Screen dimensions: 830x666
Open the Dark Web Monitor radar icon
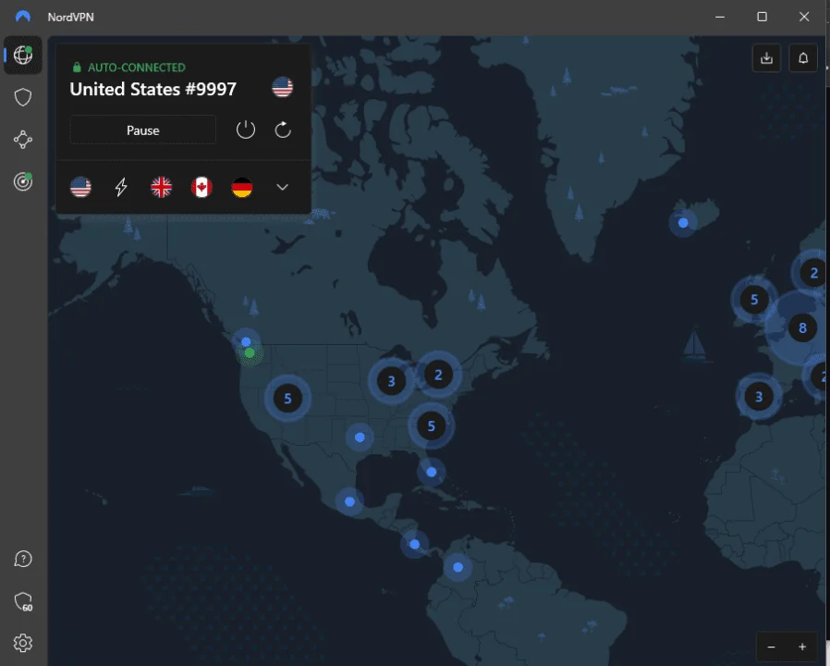23,181
